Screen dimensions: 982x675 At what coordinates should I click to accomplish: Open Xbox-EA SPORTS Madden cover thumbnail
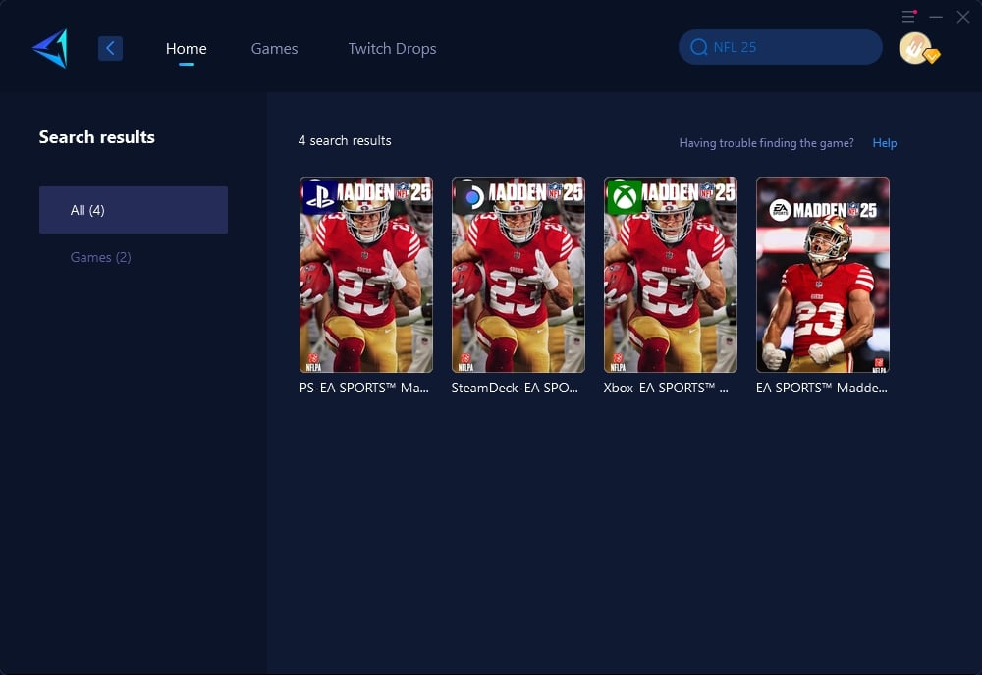tap(671, 275)
